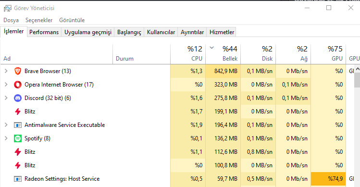Open the Dosya menu
360x187 pixels.
click(x=11, y=20)
